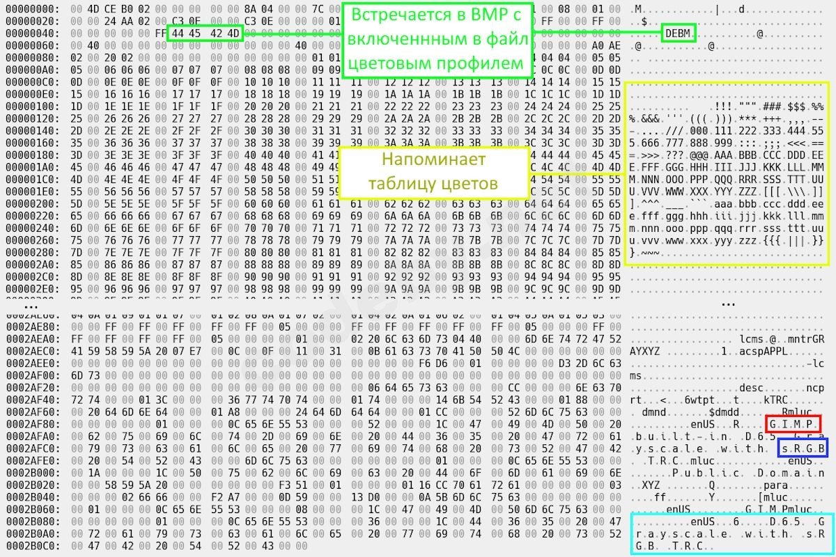The width and height of the screenshot is (836, 557).
Task: Select offset label 00000020:
Action: click(32, 21)
